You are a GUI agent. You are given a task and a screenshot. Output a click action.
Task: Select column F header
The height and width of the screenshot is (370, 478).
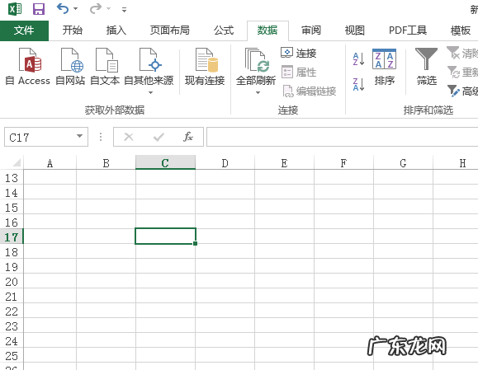coord(344,163)
